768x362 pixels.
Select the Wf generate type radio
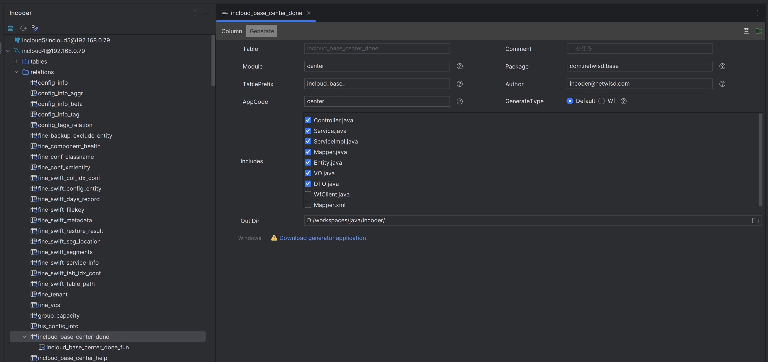coord(602,101)
